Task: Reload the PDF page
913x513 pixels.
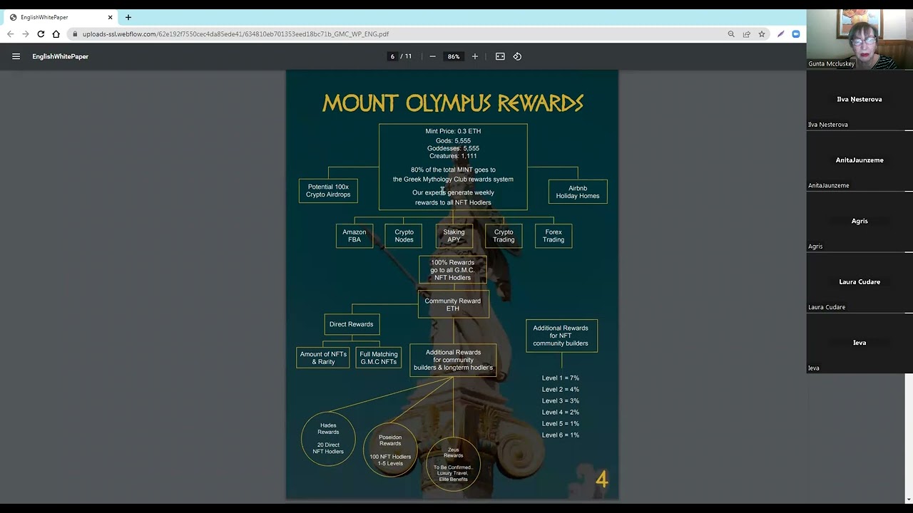Action: pyautogui.click(x=41, y=33)
